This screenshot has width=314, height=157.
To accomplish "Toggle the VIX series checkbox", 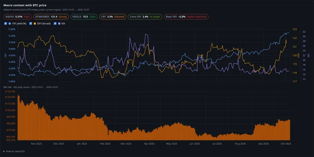I will click(x=55, y=23).
